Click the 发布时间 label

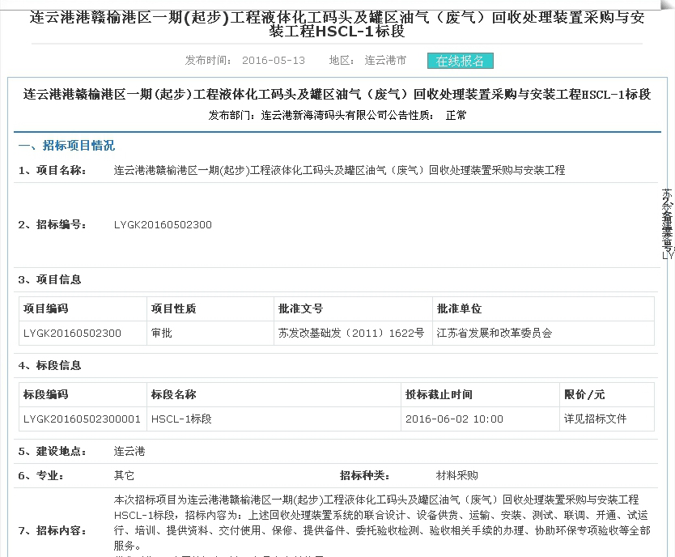[x=208, y=60]
